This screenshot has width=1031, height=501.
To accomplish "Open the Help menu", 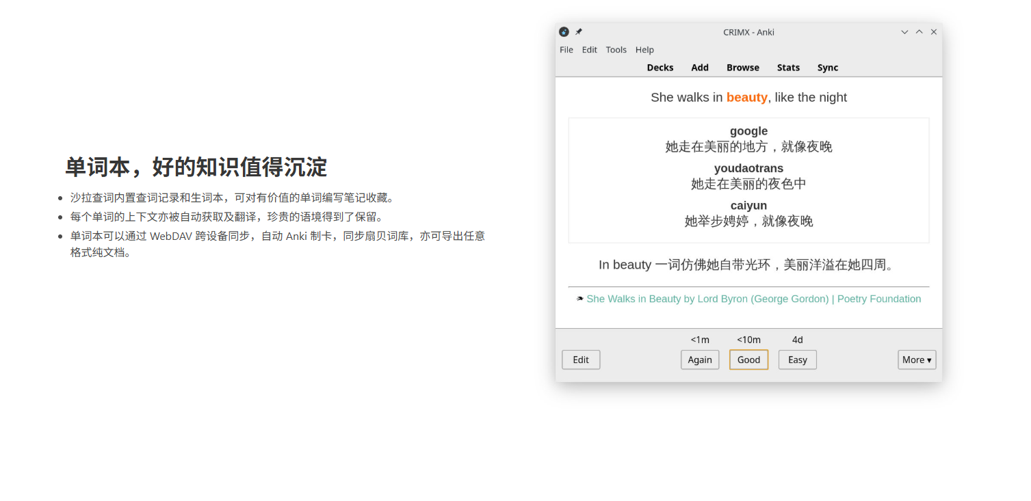I will pos(644,50).
